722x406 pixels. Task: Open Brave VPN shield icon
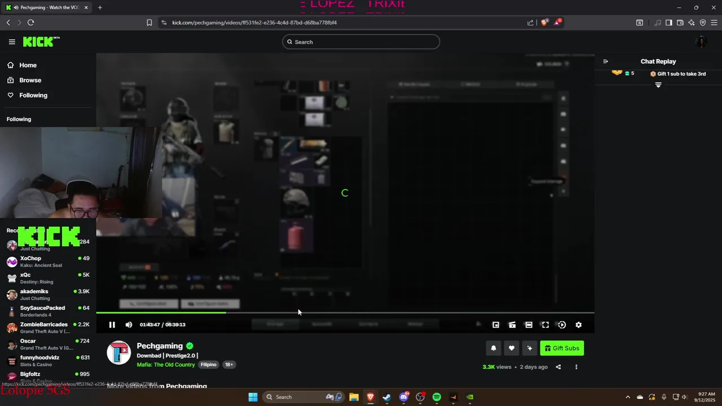tap(703, 23)
